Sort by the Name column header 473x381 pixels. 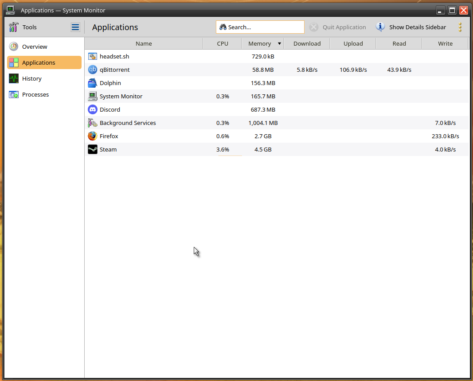(144, 43)
